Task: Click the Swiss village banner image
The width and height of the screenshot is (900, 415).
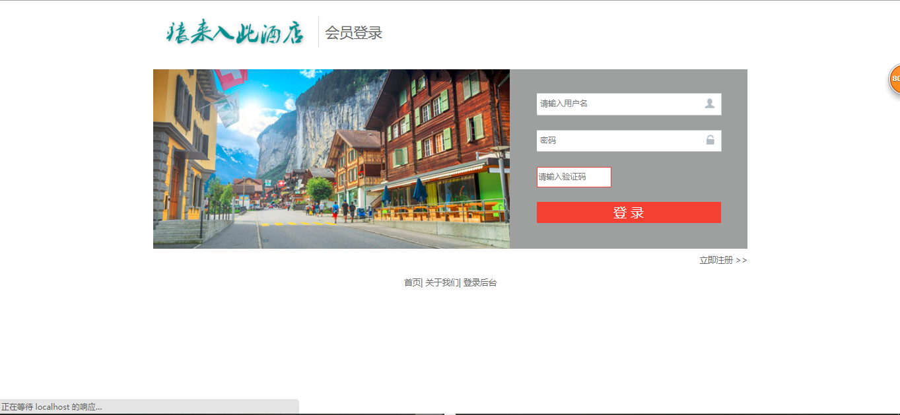Action: pos(331,159)
